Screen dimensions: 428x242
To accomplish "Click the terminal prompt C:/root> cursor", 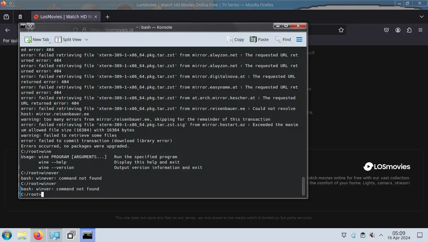I will pos(42,194).
